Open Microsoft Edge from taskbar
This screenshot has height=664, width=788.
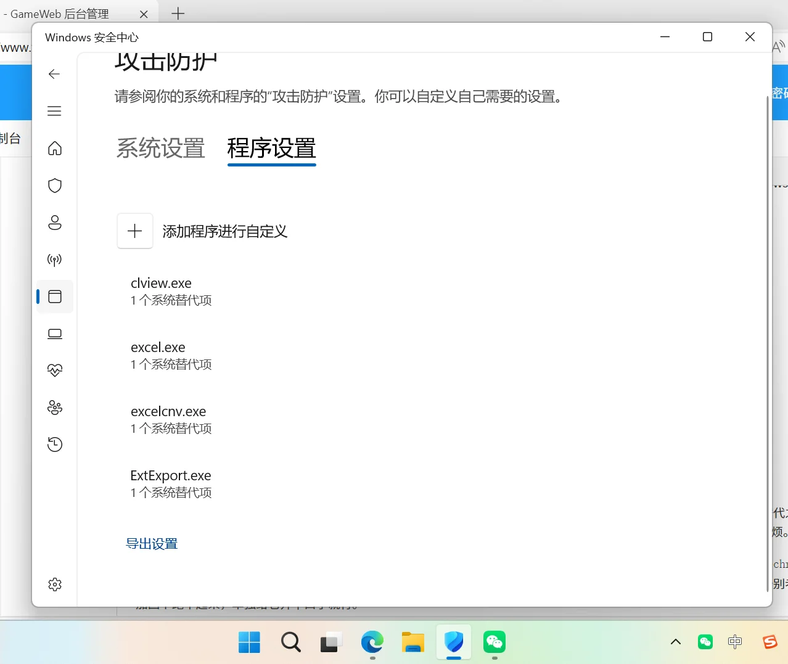tap(372, 642)
